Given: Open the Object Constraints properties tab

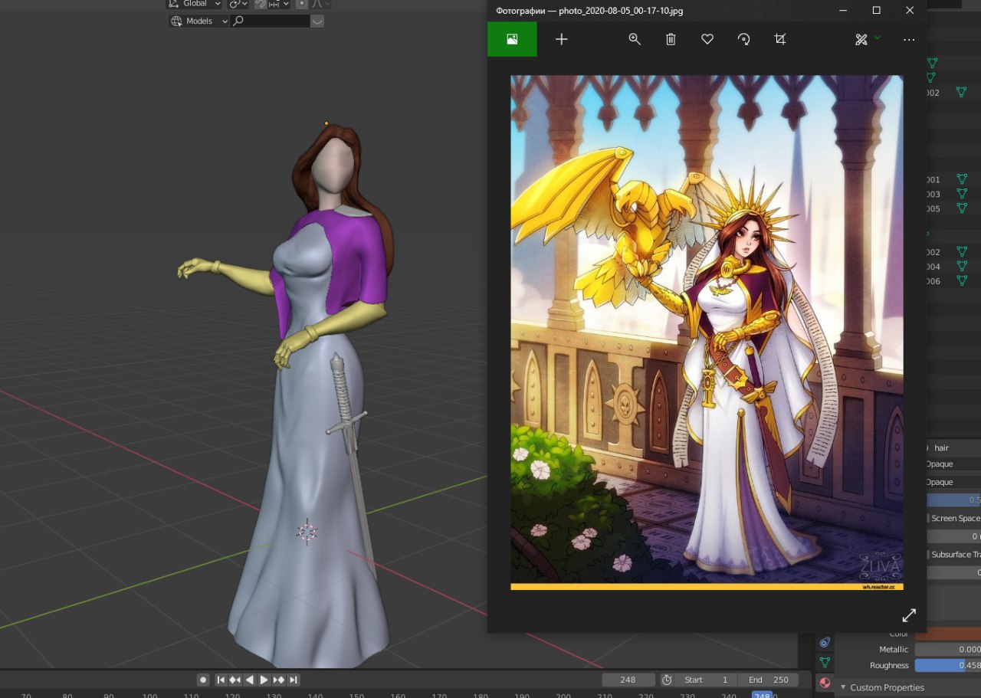Looking at the screenshot, I should tap(825, 642).
